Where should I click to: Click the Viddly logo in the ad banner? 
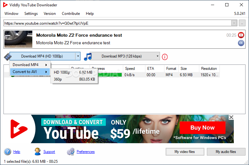coord(19,129)
